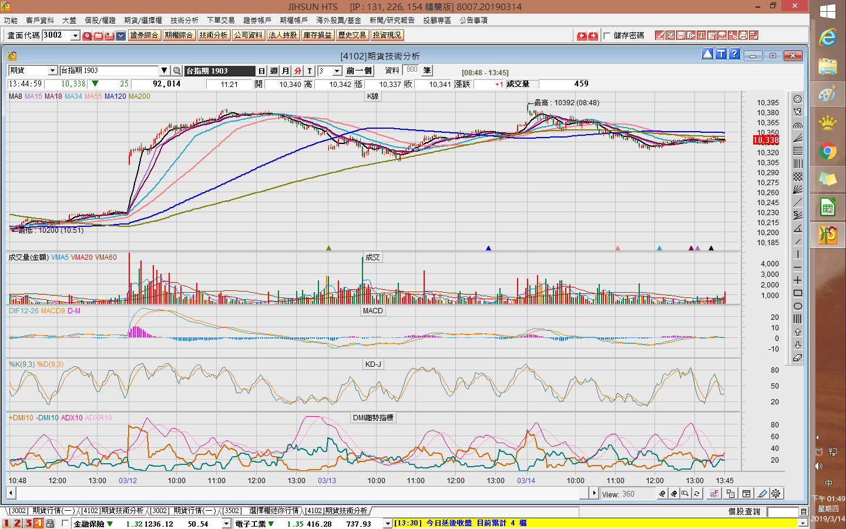Click the 證券綜合 button
This screenshot has height=529, width=846.
[x=144, y=35]
